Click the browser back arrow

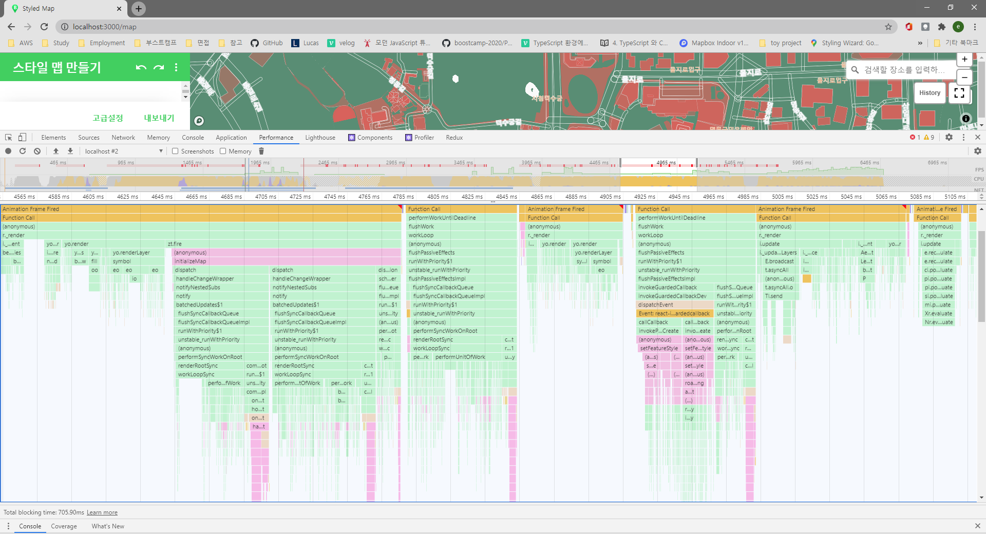11,27
